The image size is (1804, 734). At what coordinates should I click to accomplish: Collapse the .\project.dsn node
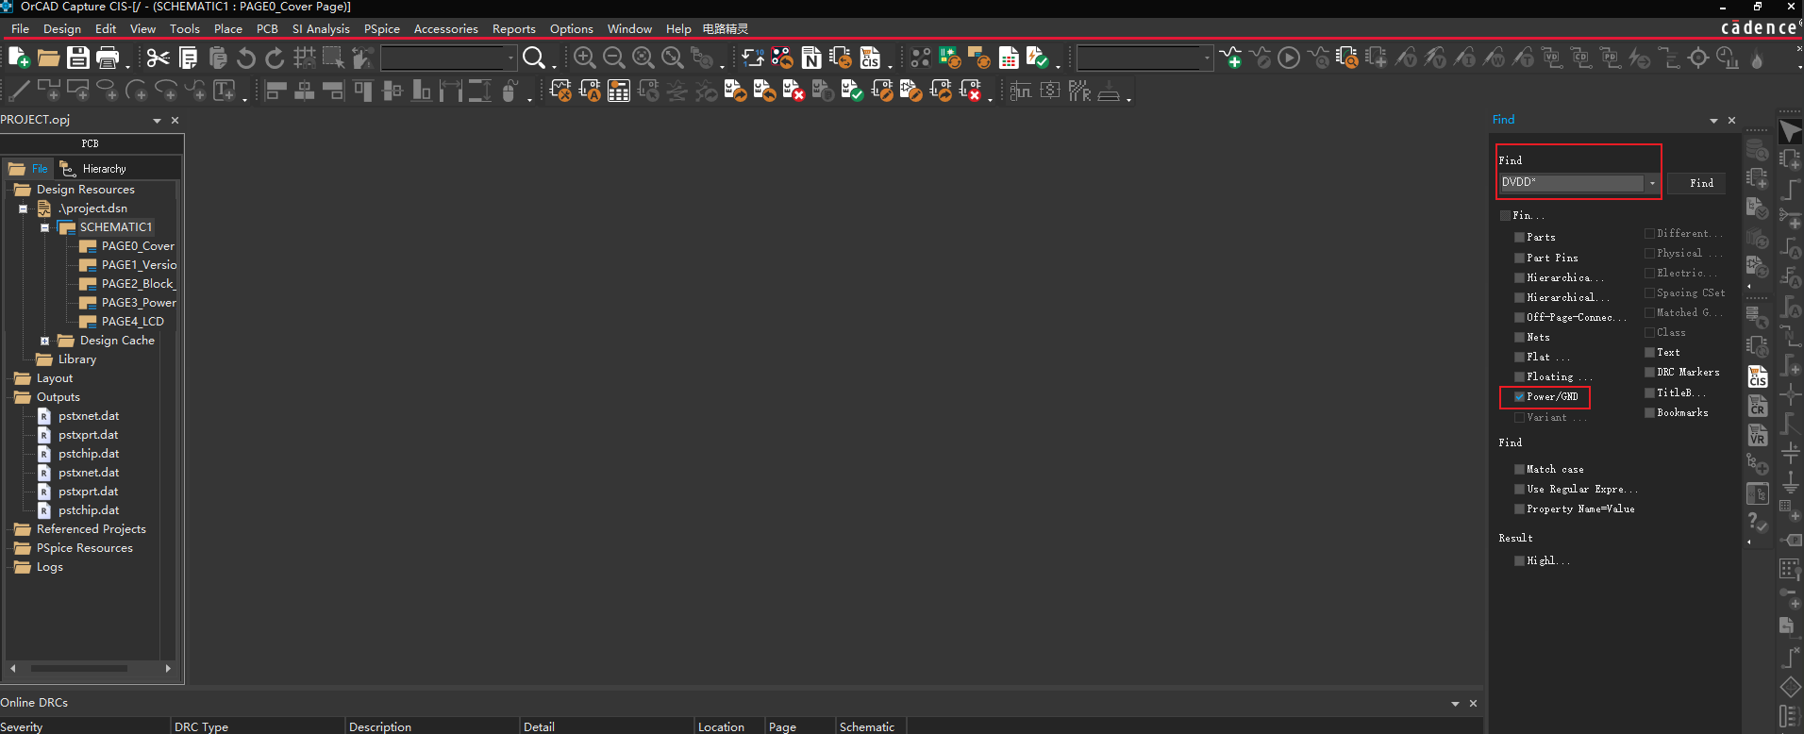coord(23,209)
